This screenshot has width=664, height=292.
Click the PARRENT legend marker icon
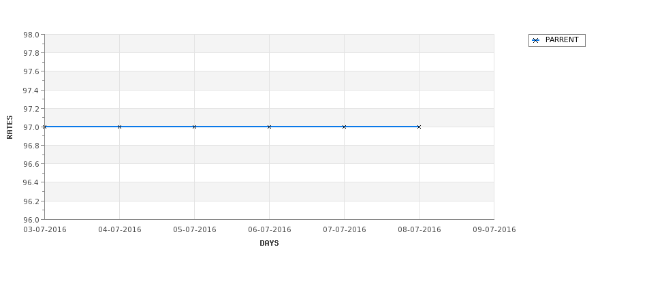535,41
